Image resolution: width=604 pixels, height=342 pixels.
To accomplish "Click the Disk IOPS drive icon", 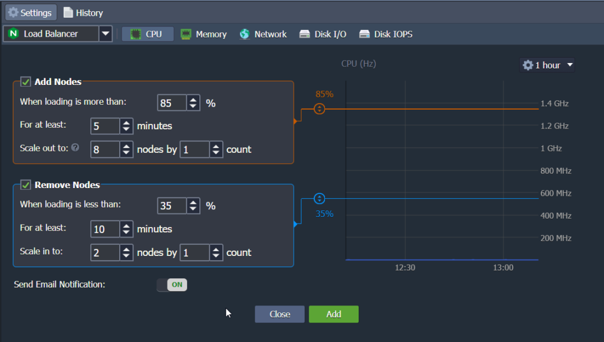I will point(365,34).
